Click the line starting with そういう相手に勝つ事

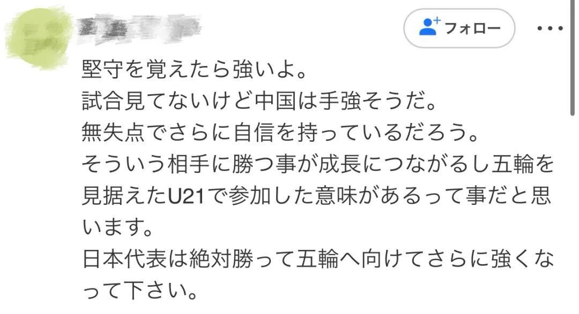316,166
